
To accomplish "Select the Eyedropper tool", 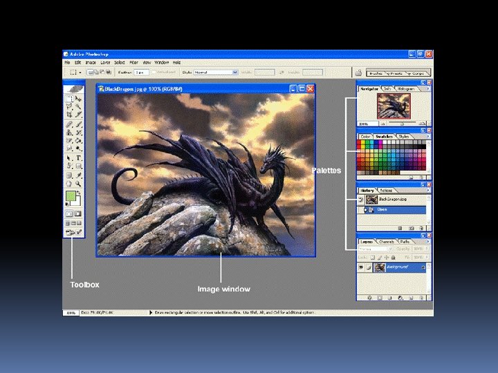I will (x=78, y=175).
